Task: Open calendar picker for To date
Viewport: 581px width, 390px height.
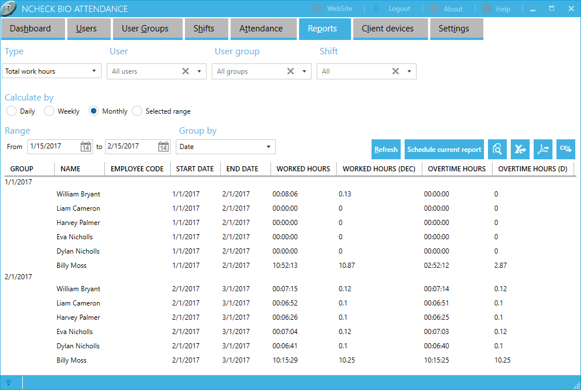Action: [163, 147]
